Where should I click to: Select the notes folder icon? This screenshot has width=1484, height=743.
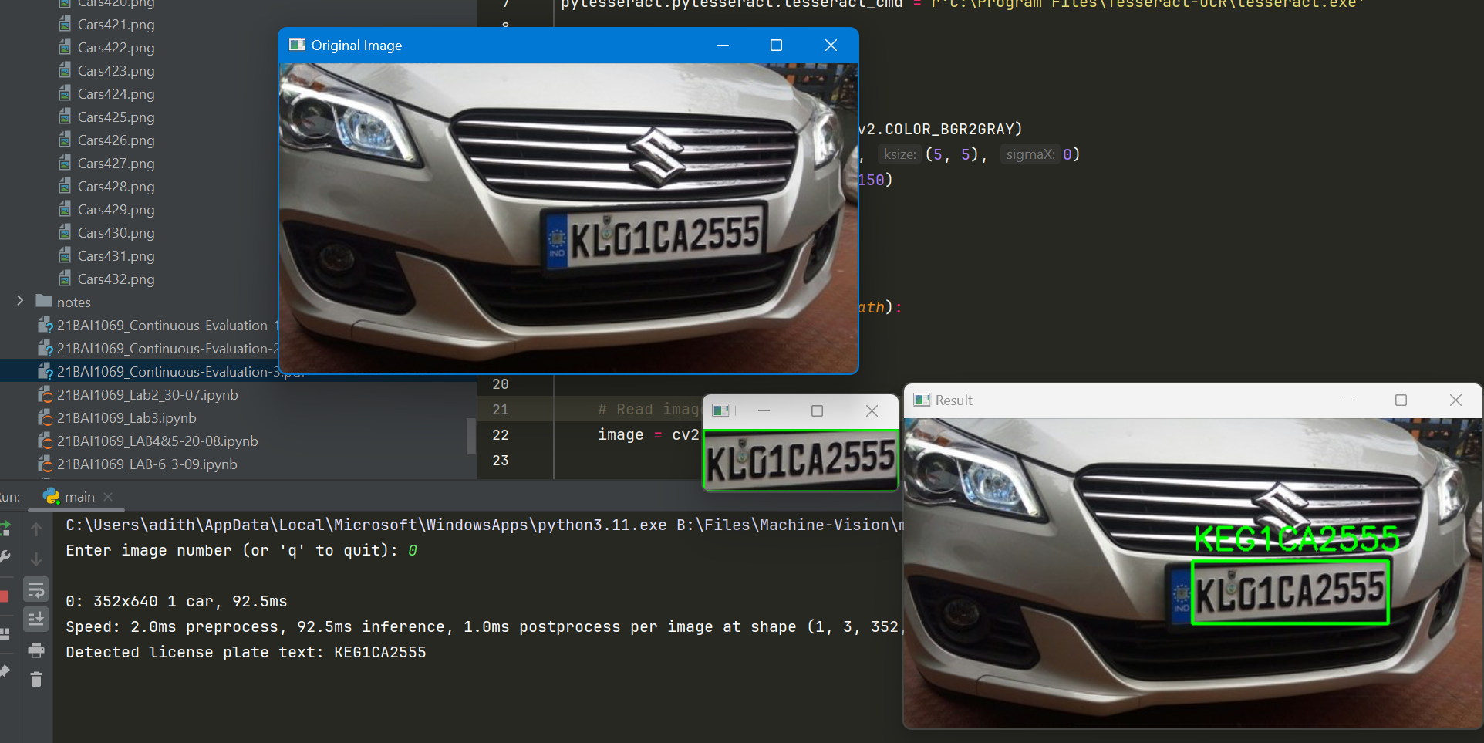click(x=44, y=301)
